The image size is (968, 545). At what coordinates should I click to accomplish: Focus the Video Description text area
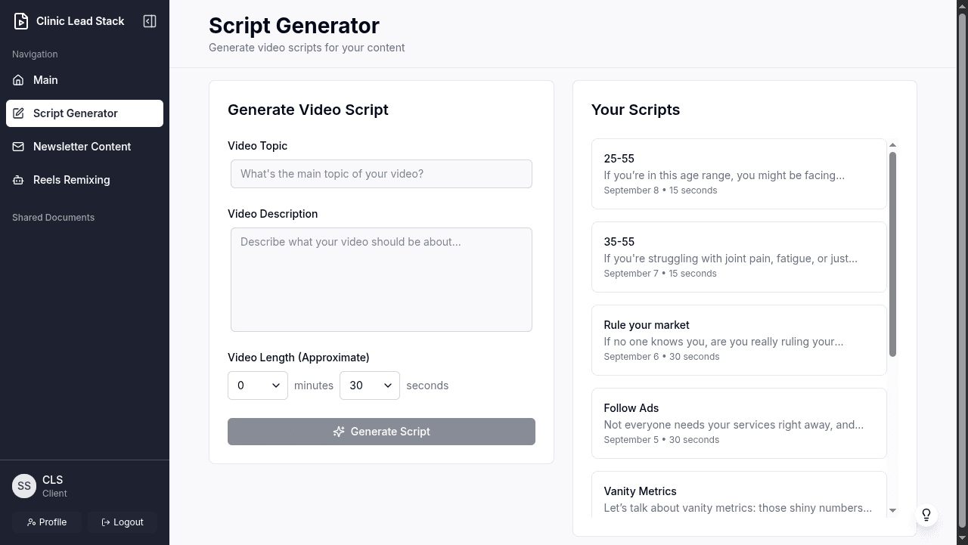pos(381,279)
